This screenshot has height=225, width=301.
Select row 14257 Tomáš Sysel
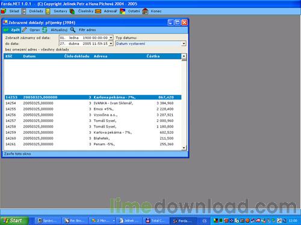[93, 121]
